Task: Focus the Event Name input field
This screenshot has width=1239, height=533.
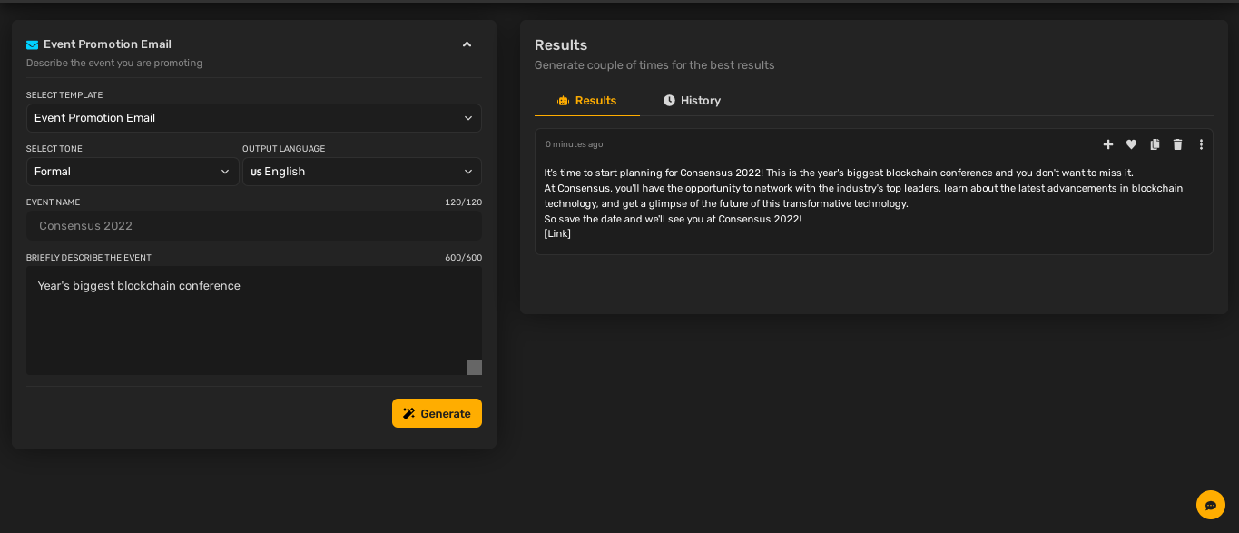Action: coord(254,226)
